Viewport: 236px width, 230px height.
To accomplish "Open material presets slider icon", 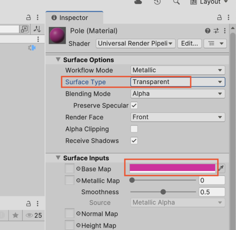I will (216, 31).
